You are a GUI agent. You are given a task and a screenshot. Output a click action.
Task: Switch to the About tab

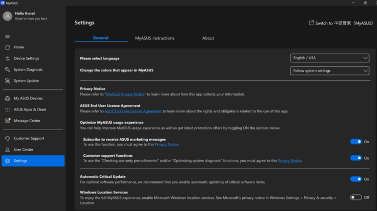tap(208, 38)
